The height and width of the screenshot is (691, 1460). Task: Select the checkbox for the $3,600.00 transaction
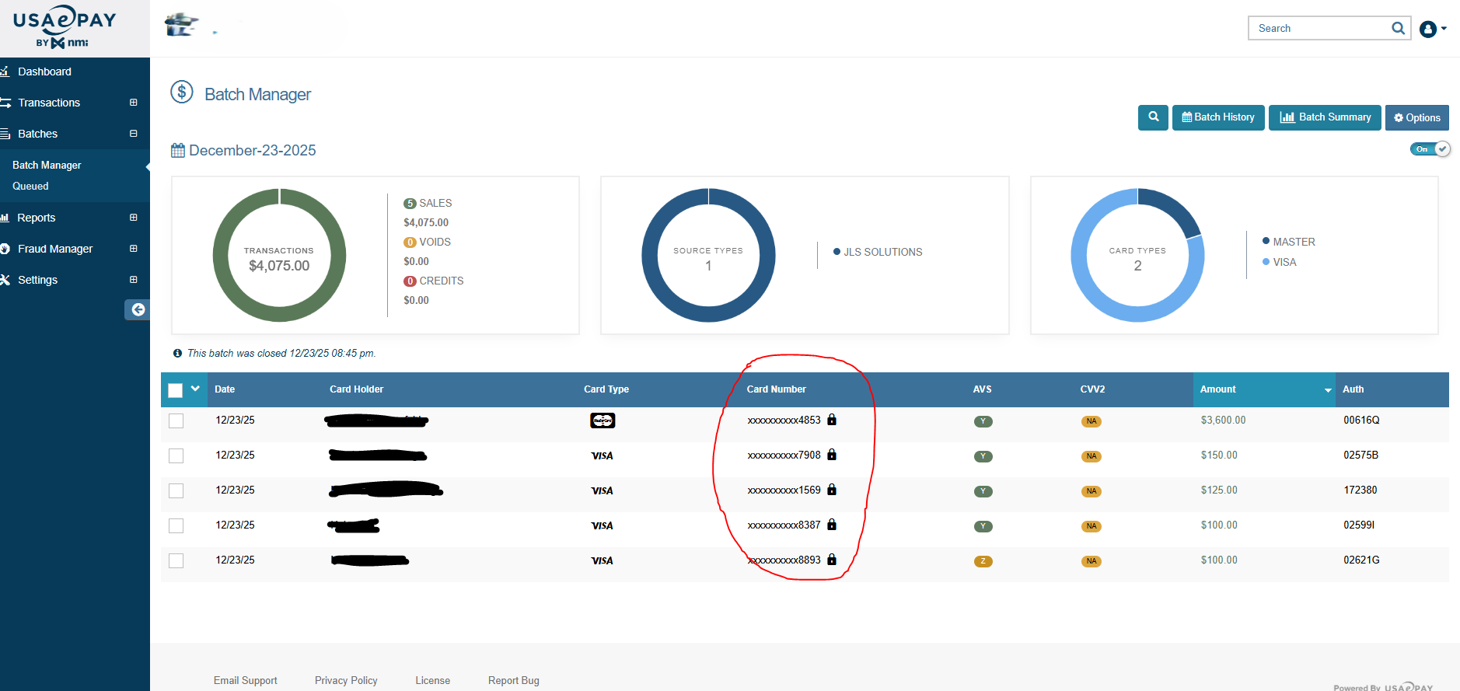pyautogui.click(x=176, y=421)
